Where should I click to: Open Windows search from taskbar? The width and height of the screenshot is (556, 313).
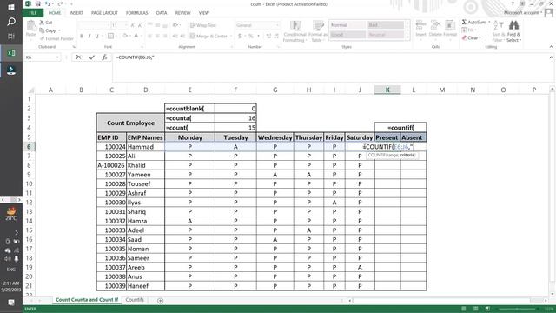11,22
